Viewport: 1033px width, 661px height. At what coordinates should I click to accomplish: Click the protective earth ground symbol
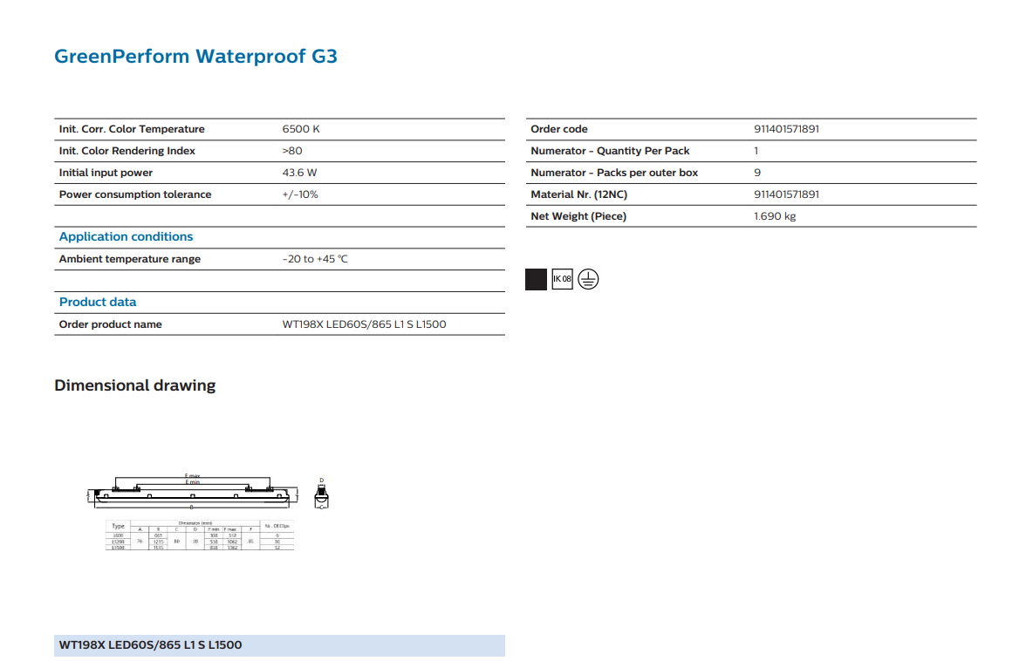tap(588, 279)
